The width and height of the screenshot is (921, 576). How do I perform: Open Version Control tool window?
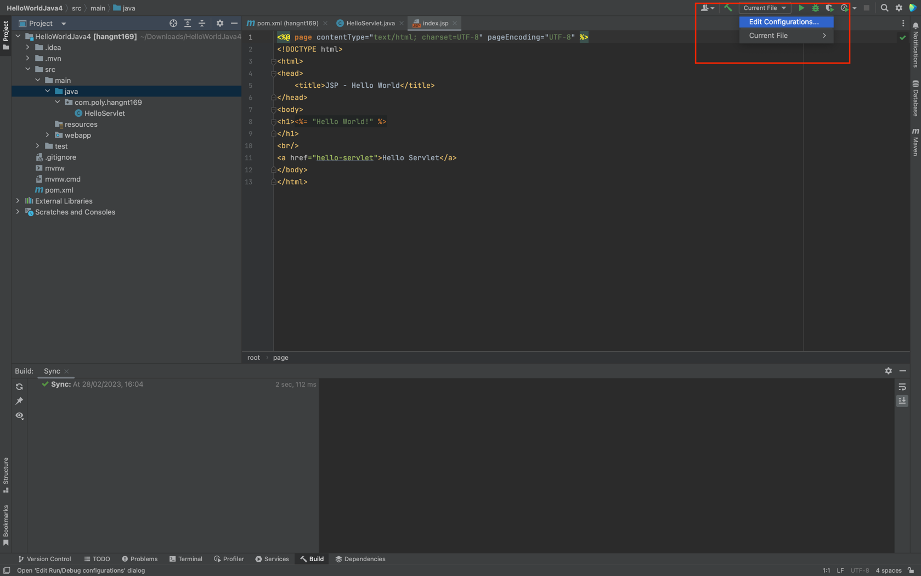[44, 559]
